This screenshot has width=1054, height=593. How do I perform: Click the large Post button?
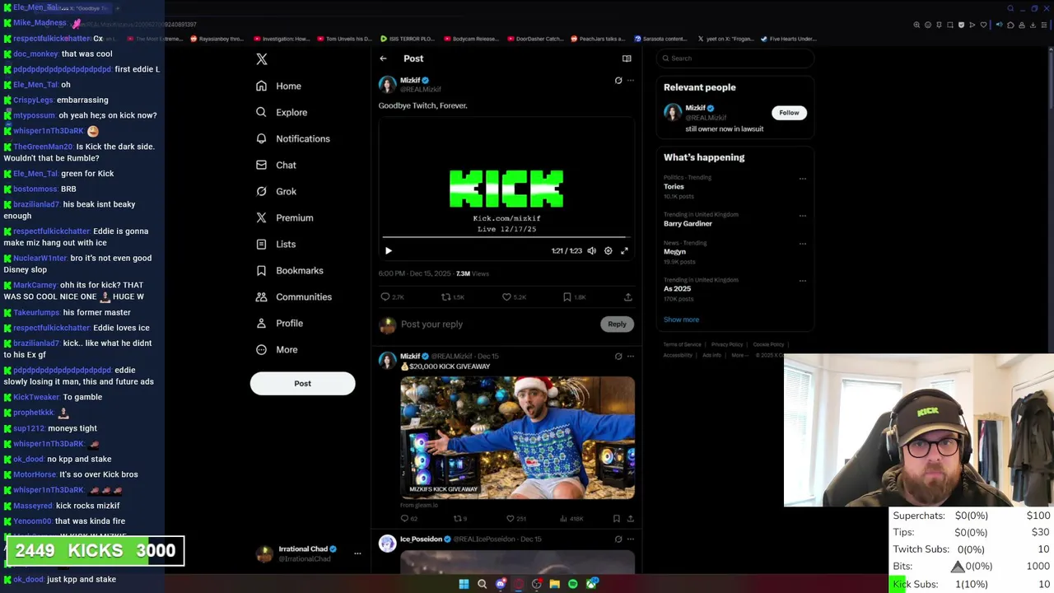coord(302,383)
